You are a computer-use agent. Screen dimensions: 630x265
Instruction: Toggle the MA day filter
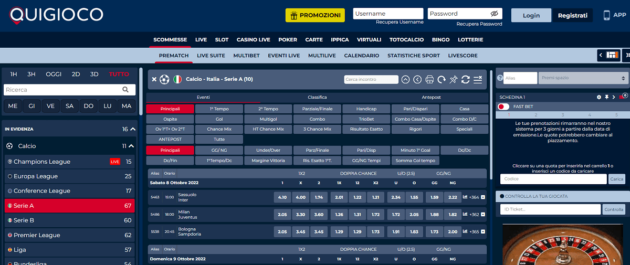coord(127,106)
